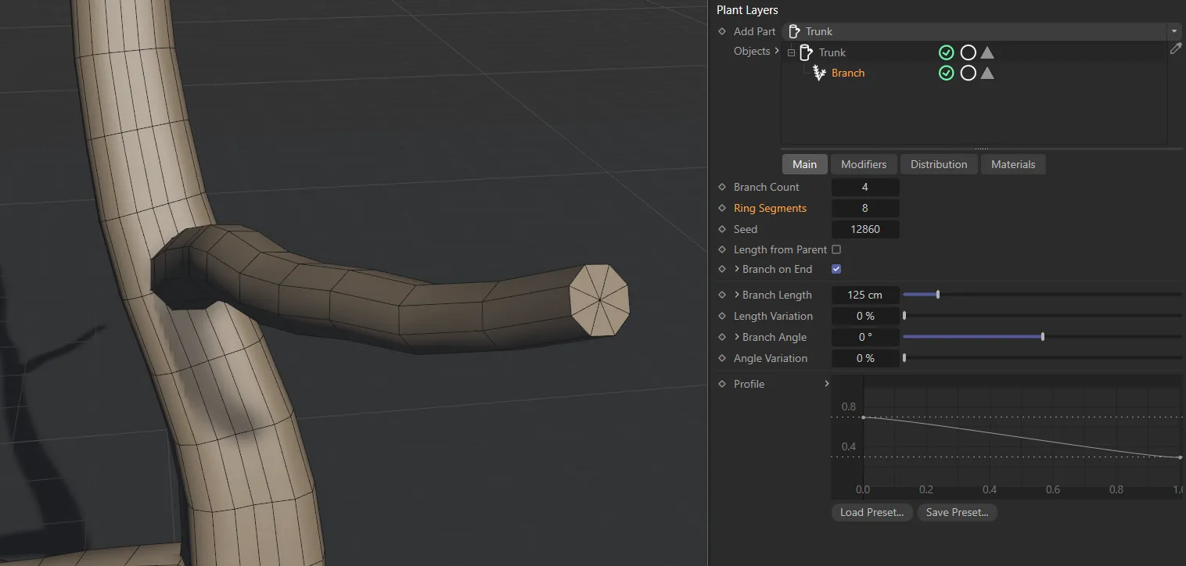Switch to the Modifiers tab
Screen dimensions: 1186x566
pyautogui.click(x=863, y=164)
